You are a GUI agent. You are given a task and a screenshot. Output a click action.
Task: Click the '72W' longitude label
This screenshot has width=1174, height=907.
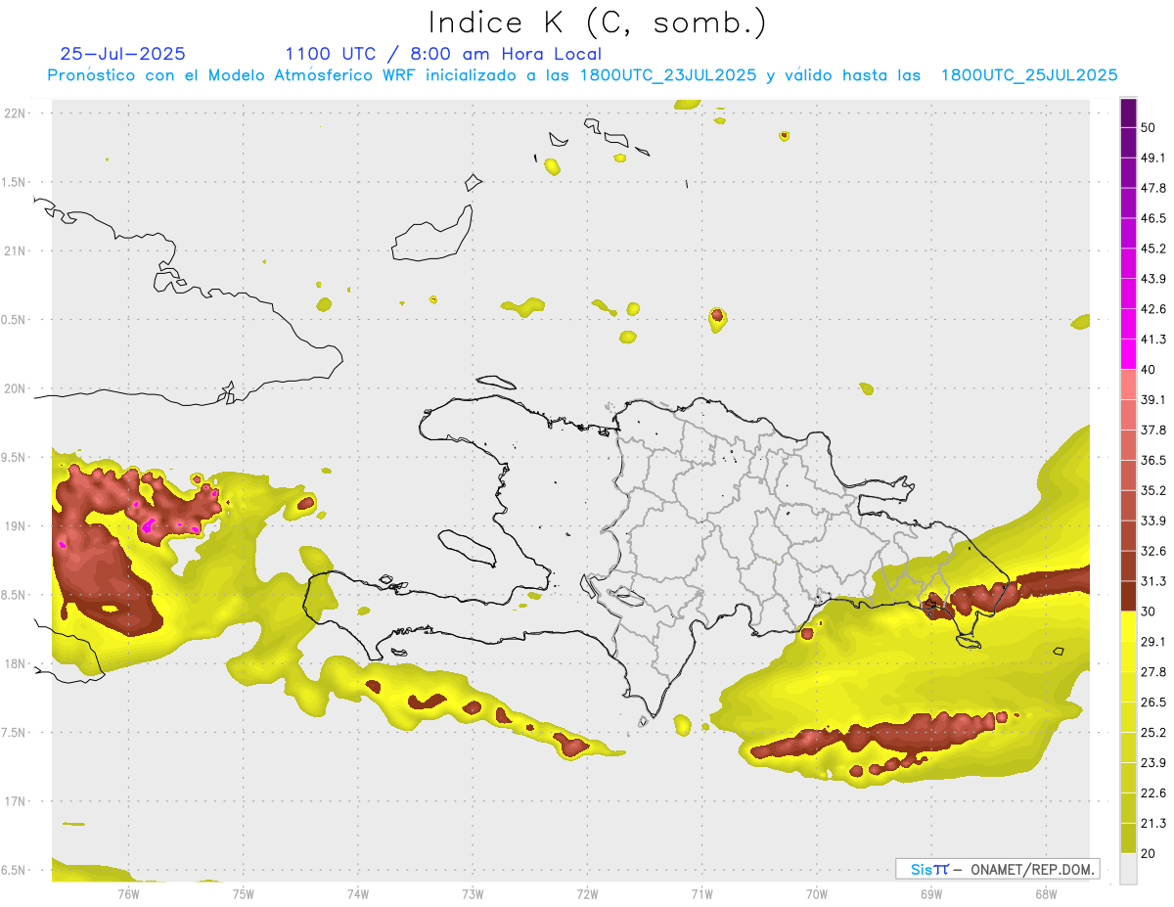coord(587,894)
